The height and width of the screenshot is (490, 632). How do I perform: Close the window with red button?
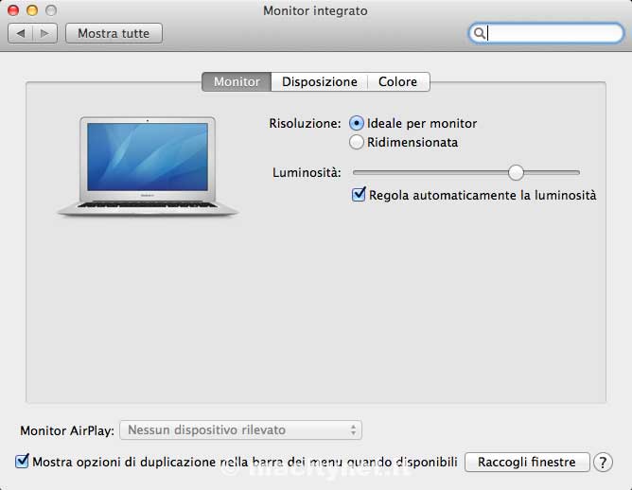13,10
